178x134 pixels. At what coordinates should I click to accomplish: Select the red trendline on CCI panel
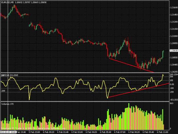138,90
